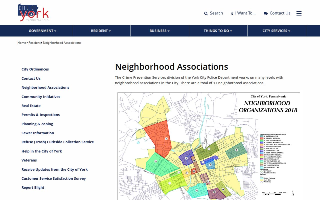Click the City of York logo
Viewport: 320px width, 200px height.
[x=33, y=12]
